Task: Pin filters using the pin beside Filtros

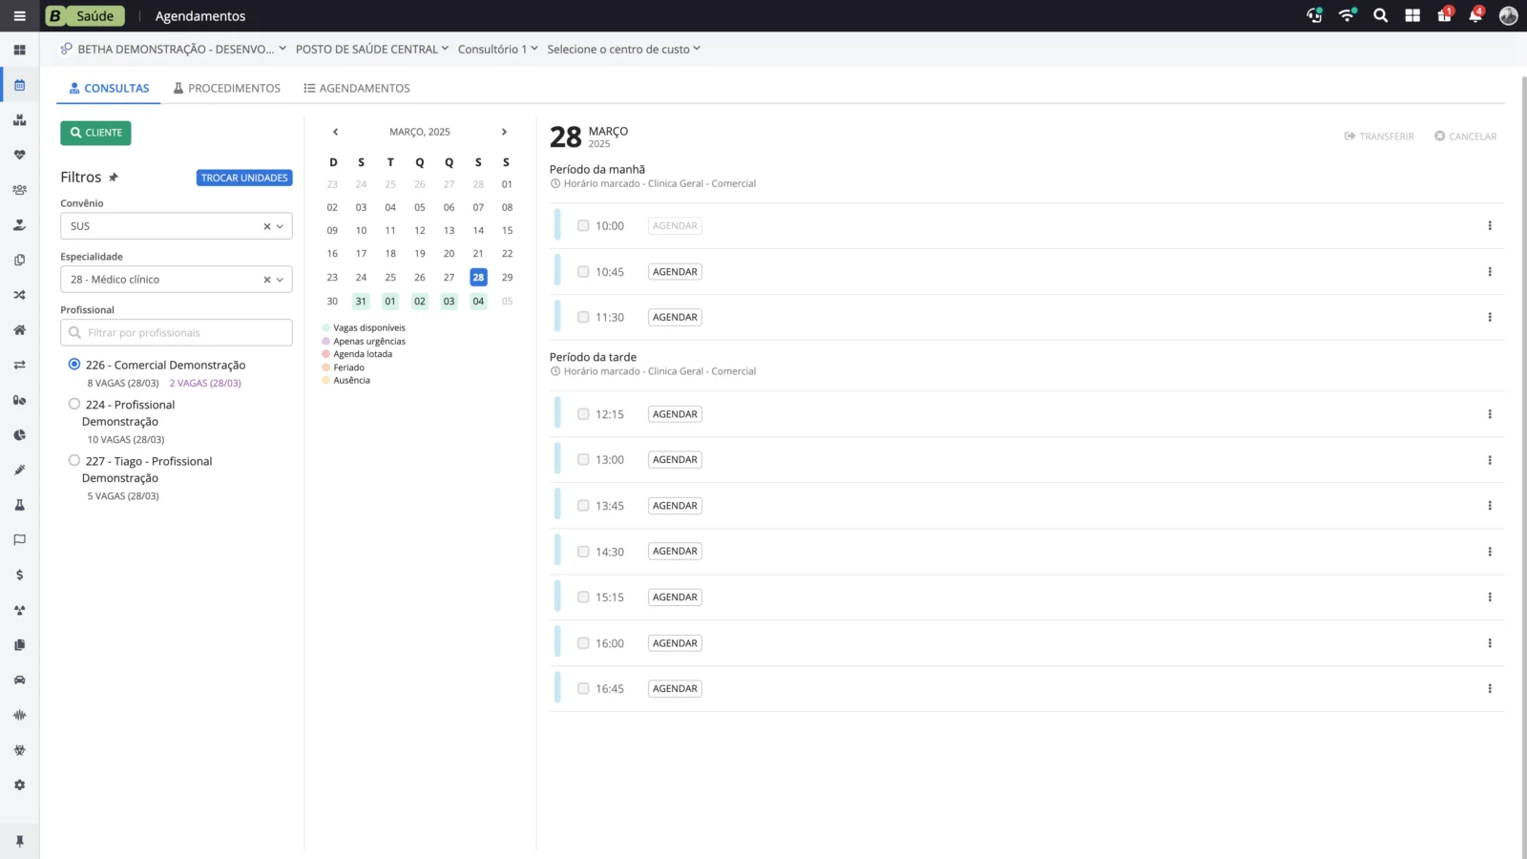Action: pos(114,178)
